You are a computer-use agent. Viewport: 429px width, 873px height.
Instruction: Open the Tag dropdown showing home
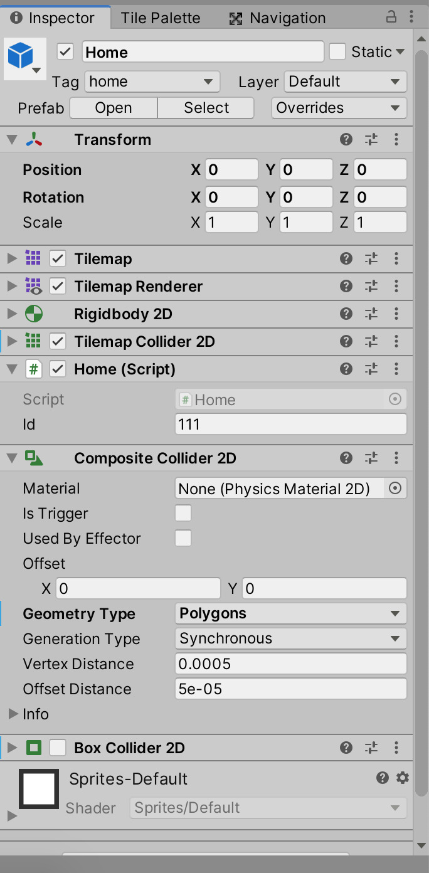point(152,82)
